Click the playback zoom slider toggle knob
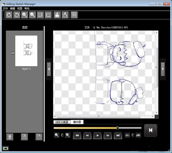This screenshot has width=172, height=153. (62, 135)
